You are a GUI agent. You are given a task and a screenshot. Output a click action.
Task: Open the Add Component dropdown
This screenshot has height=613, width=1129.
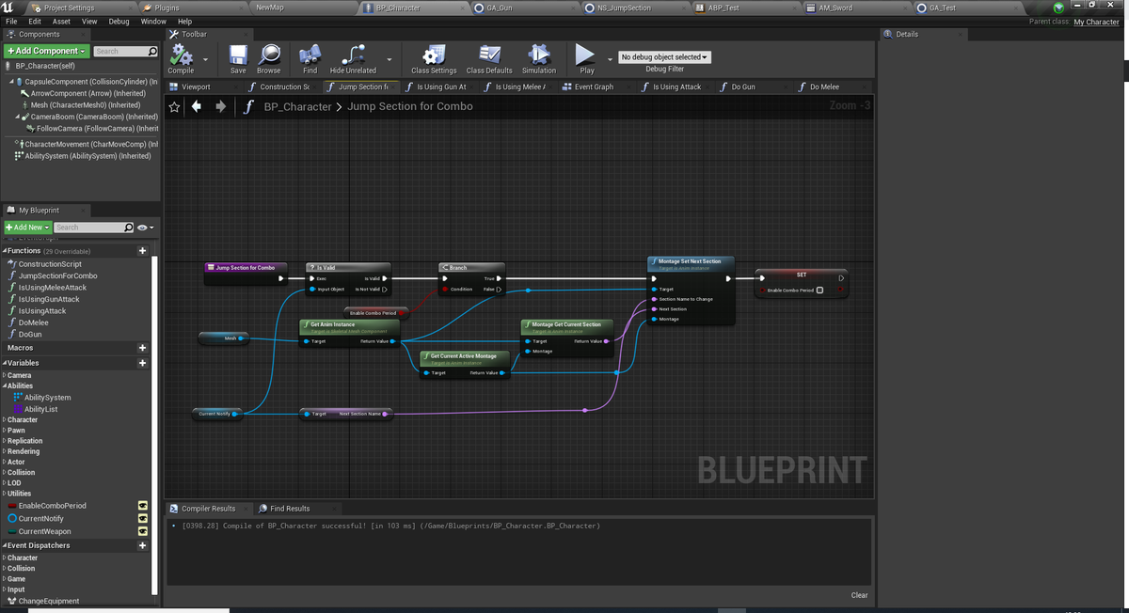47,51
